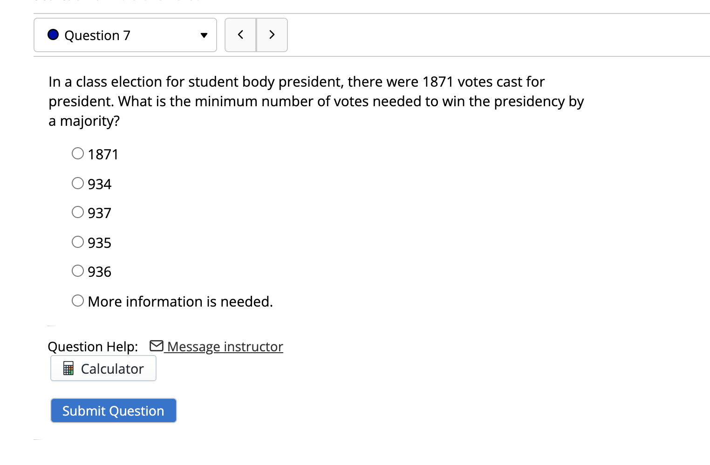Select the radio button for 935
Viewport: 710px width, 465px height.
click(78, 241)
